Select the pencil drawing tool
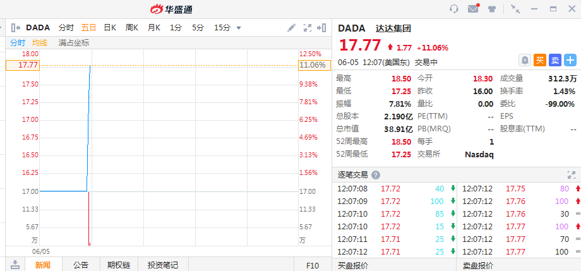581x271 pixels. pos(291,28)
